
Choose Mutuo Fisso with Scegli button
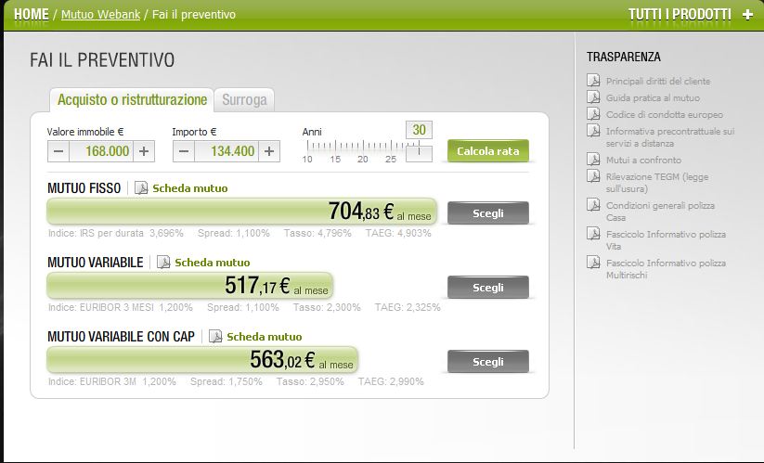[487, 213]
